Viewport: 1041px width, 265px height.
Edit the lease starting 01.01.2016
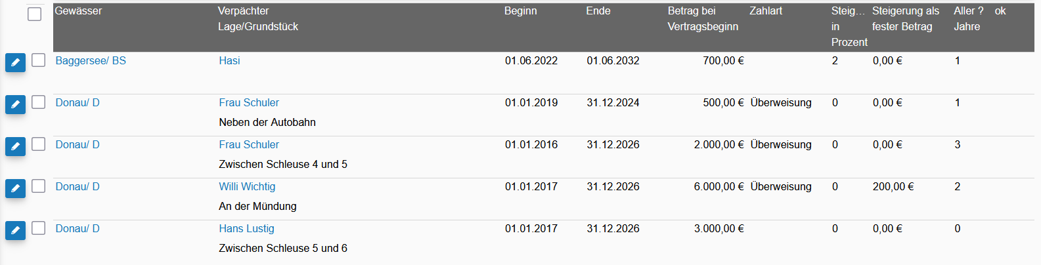[x=15, y=146]
